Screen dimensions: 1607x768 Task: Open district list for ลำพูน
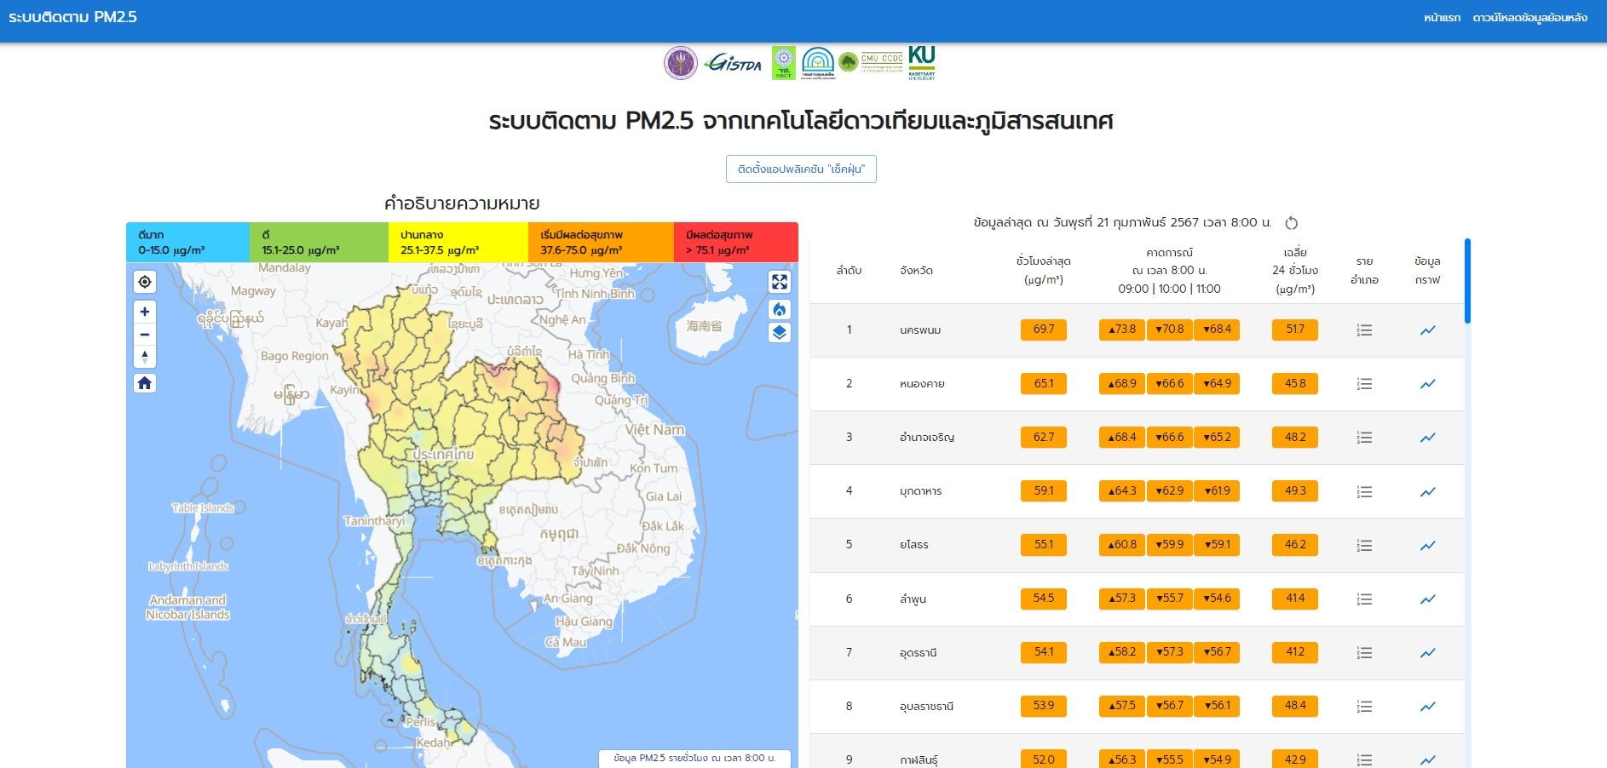1364,599
